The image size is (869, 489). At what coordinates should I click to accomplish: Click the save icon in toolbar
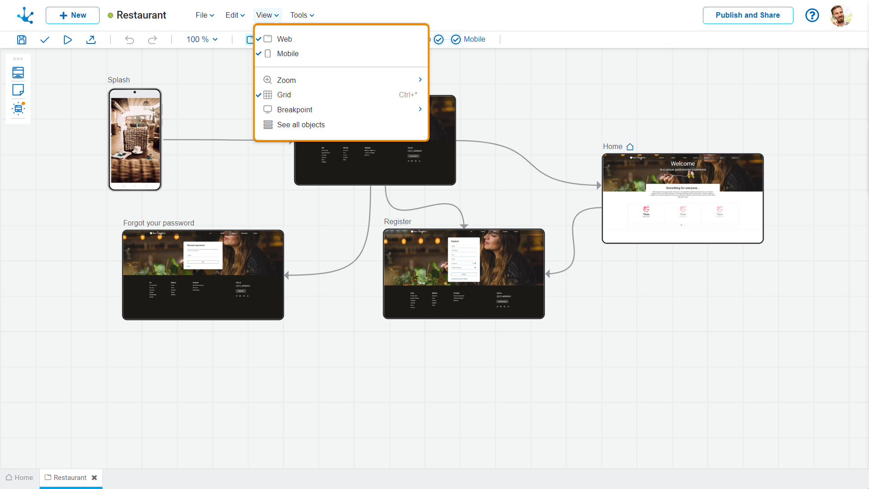21,39
